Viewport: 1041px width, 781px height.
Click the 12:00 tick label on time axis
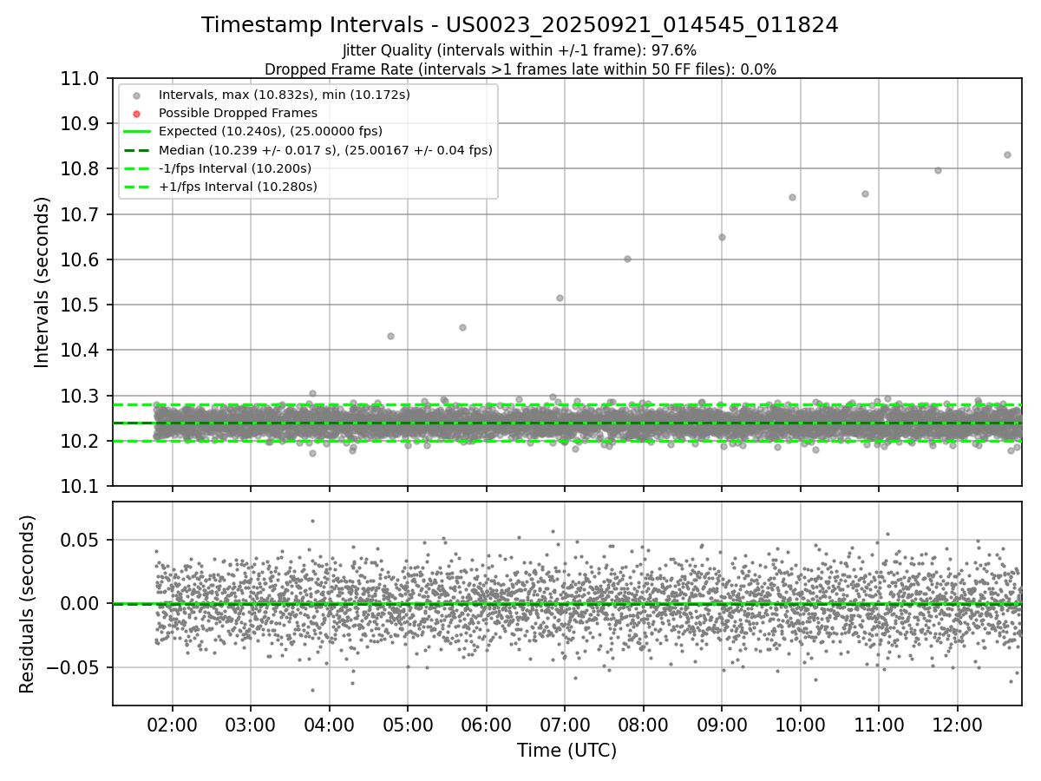[x=957, y=724]
